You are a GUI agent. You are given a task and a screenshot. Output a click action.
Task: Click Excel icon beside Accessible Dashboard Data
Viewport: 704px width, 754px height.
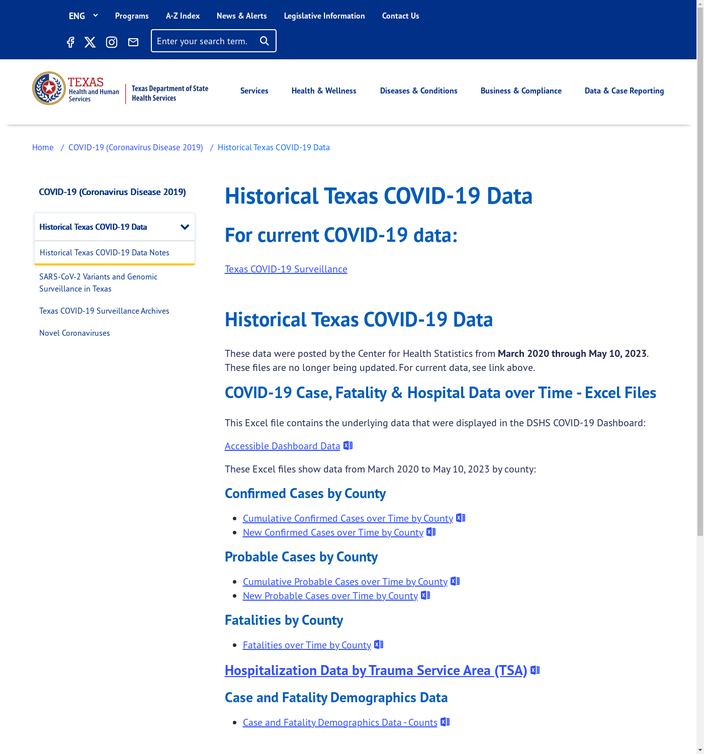click(348, 445)
